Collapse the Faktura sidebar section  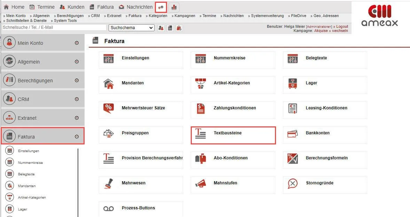pyautogui.click(x=77, y=137)
